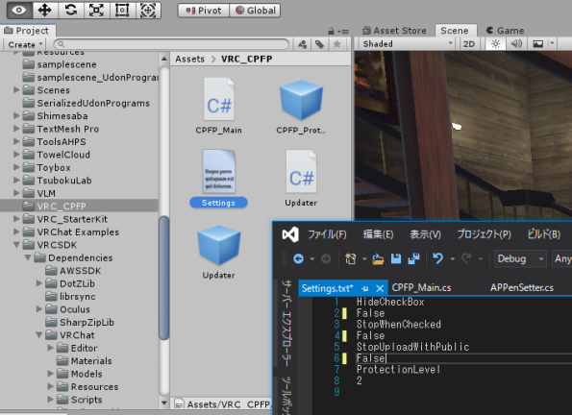This screenshot has width=572, height=415.
Task: Click Navigate Backward arrow in Visual Studio
Action: pos(298,259)
